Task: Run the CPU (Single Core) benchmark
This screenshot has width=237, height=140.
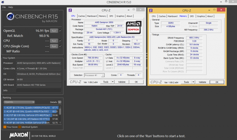Action: point(54,46)
